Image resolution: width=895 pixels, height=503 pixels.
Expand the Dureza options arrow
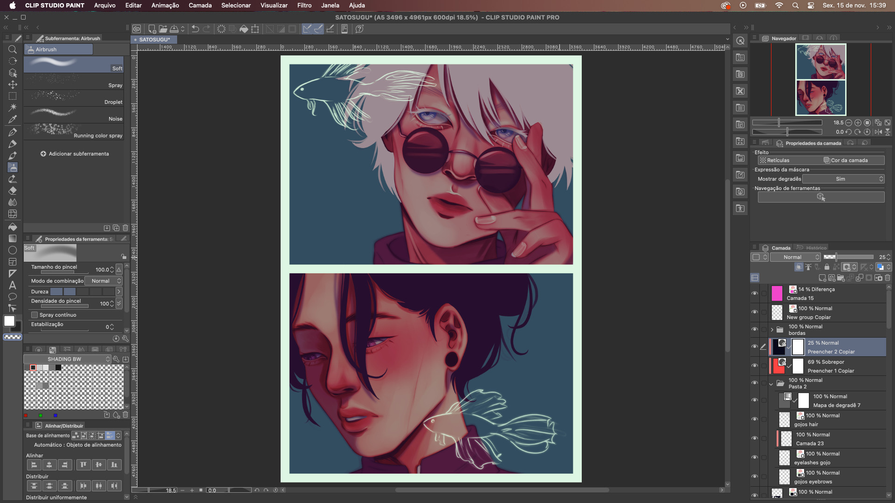[x=119, y=292]
